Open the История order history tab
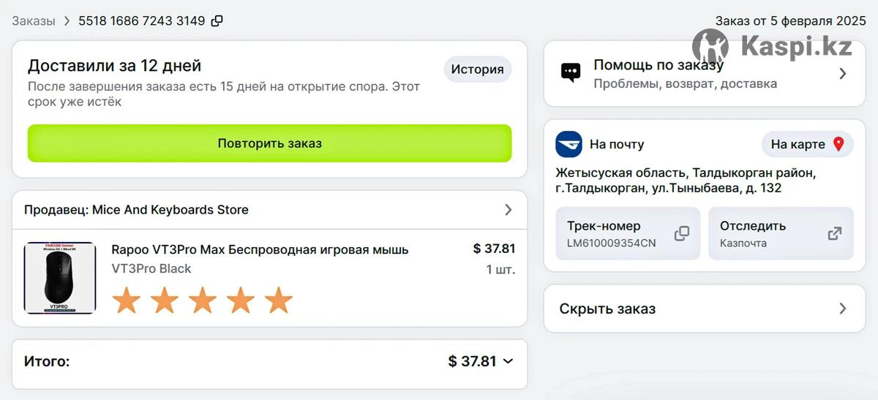Screen dimensions: 878x400 477,69
